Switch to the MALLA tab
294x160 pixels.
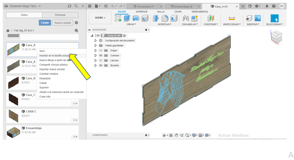pyautogui.click(x=161, y=12)
